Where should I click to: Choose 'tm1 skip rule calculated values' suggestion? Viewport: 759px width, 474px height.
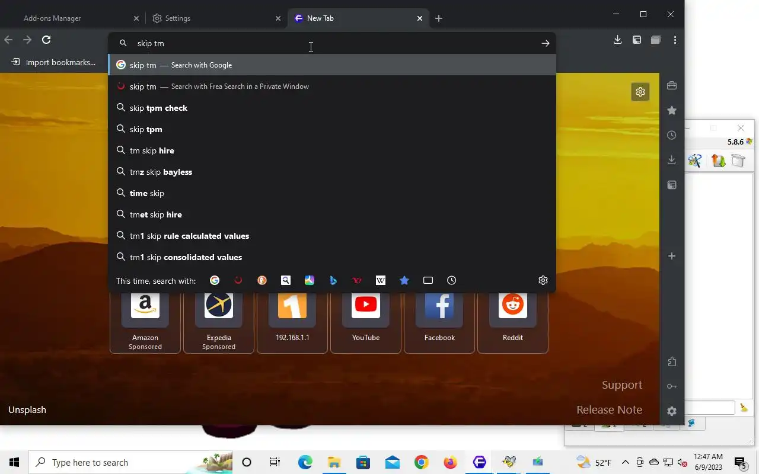click(x=332, y=236)
